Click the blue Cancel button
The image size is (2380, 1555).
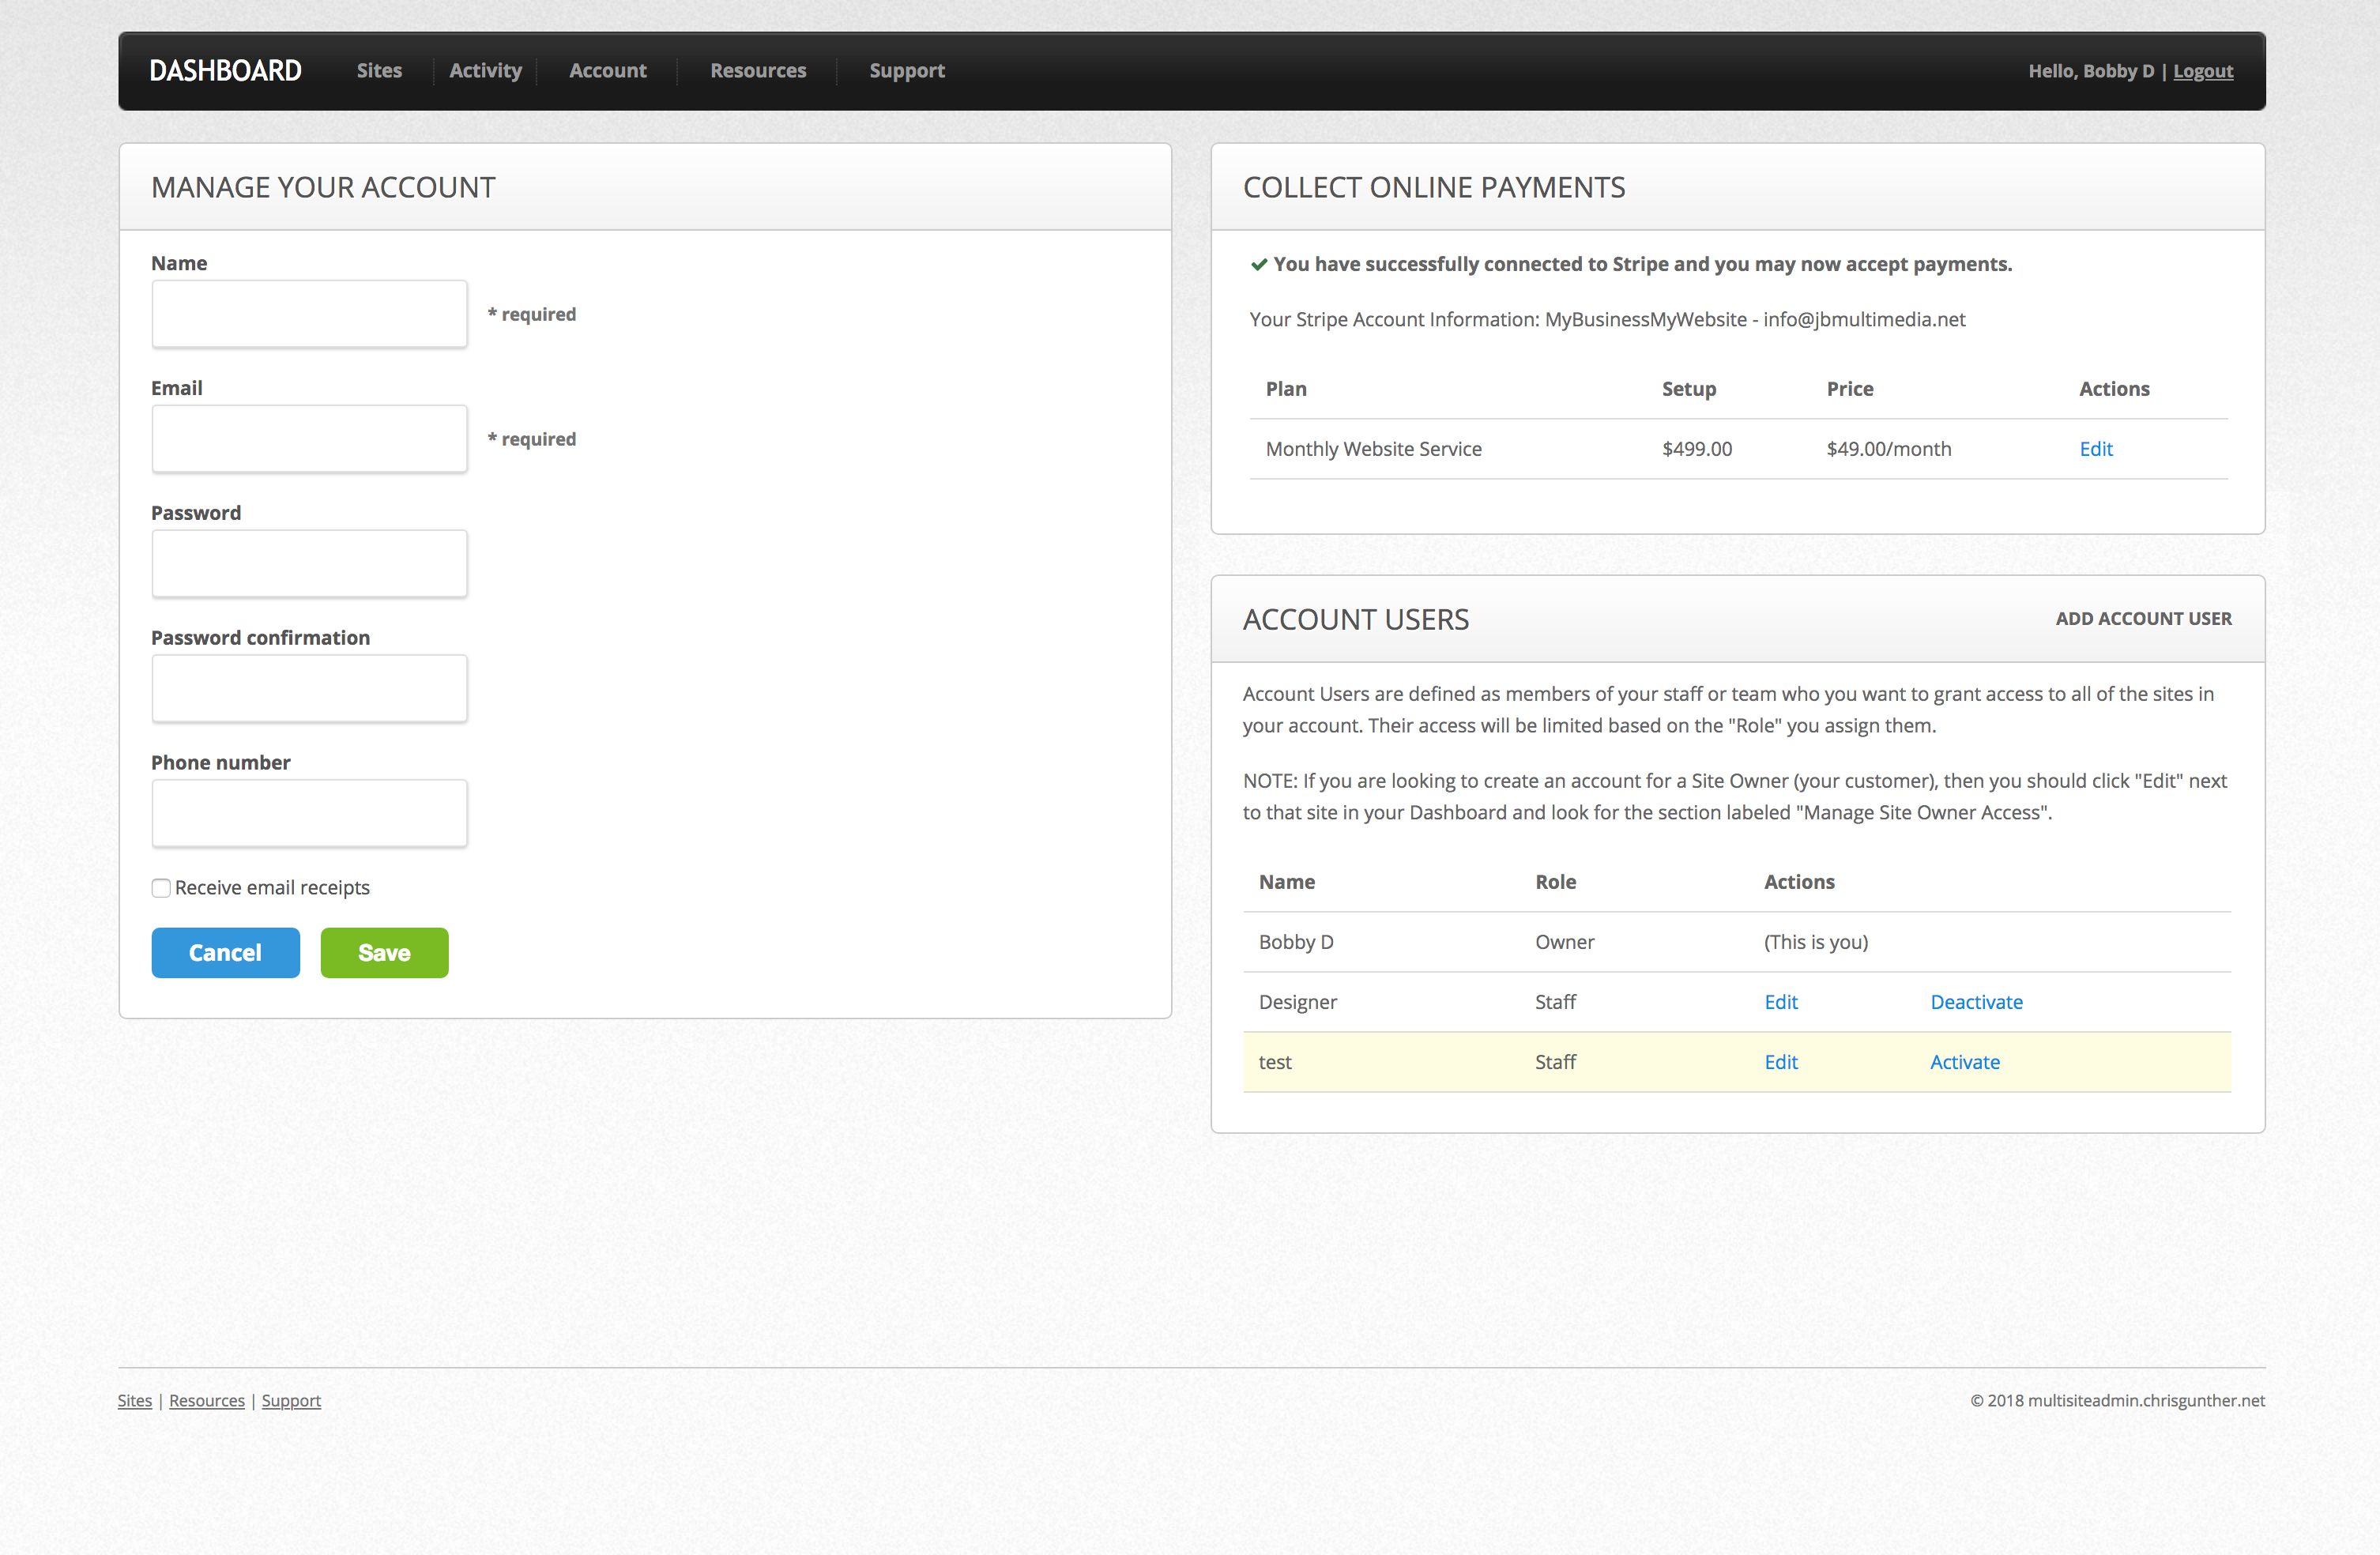225,953
